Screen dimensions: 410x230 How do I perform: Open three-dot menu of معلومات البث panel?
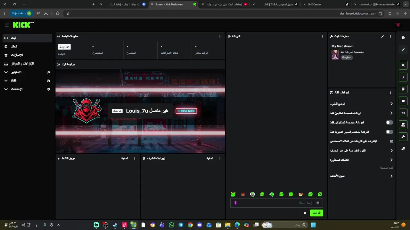[390, 36]
